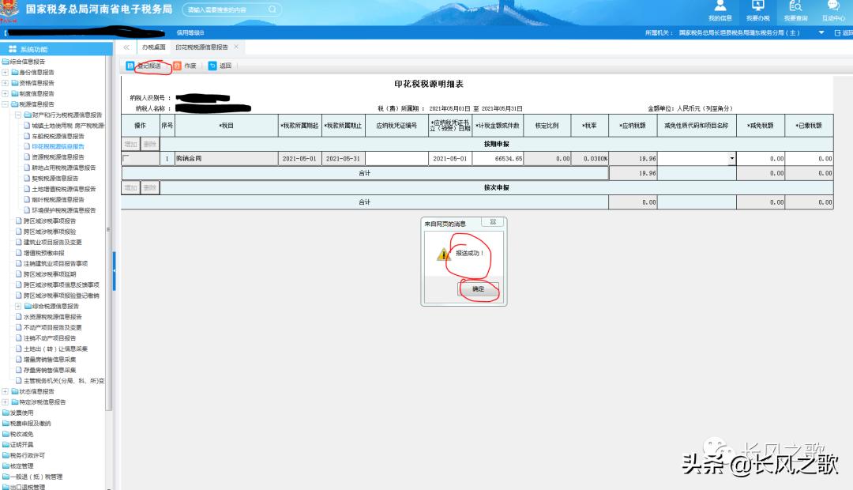Click the 我的信息 user icon
This screenshot has height=490, width=853.
tap(720, 6)
